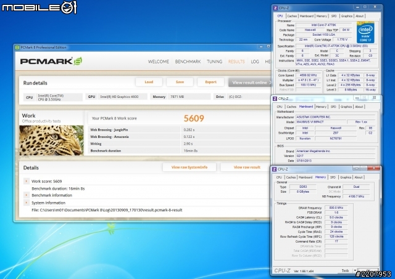Click the American Megatrends BIOS Brand field
This screenshot has width=395, height=279.
coord(335,151)
